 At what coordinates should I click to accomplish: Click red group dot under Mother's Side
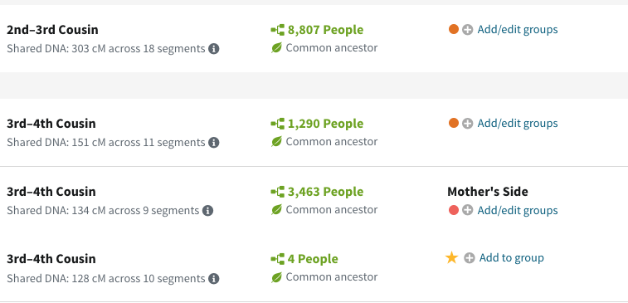pos(454,210)
